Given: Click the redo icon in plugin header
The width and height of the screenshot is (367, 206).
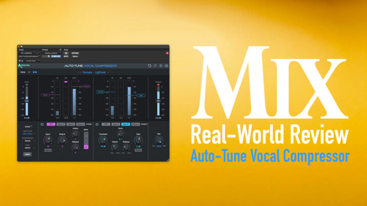Looking at the screenshot, I should [155, 66].
